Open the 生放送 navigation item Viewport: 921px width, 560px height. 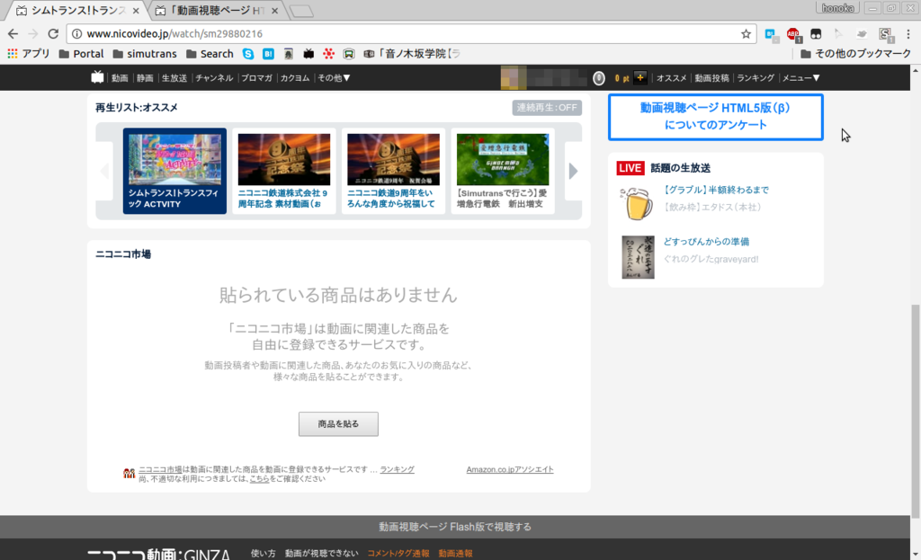tap(174, 77)
